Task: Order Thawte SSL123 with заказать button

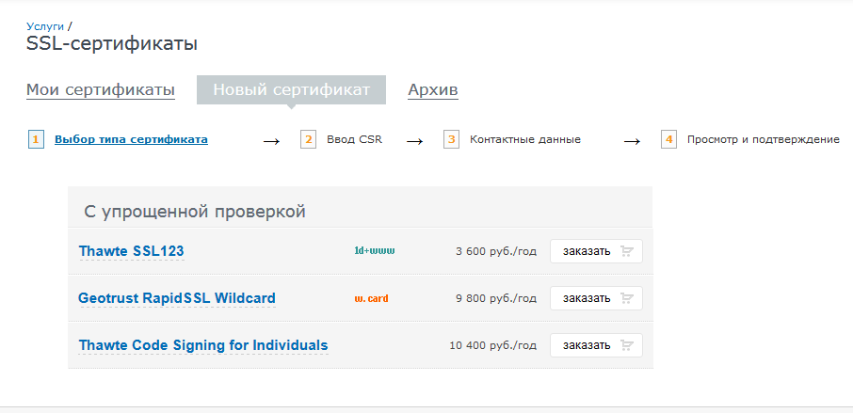Action: (x=596, y=251)
